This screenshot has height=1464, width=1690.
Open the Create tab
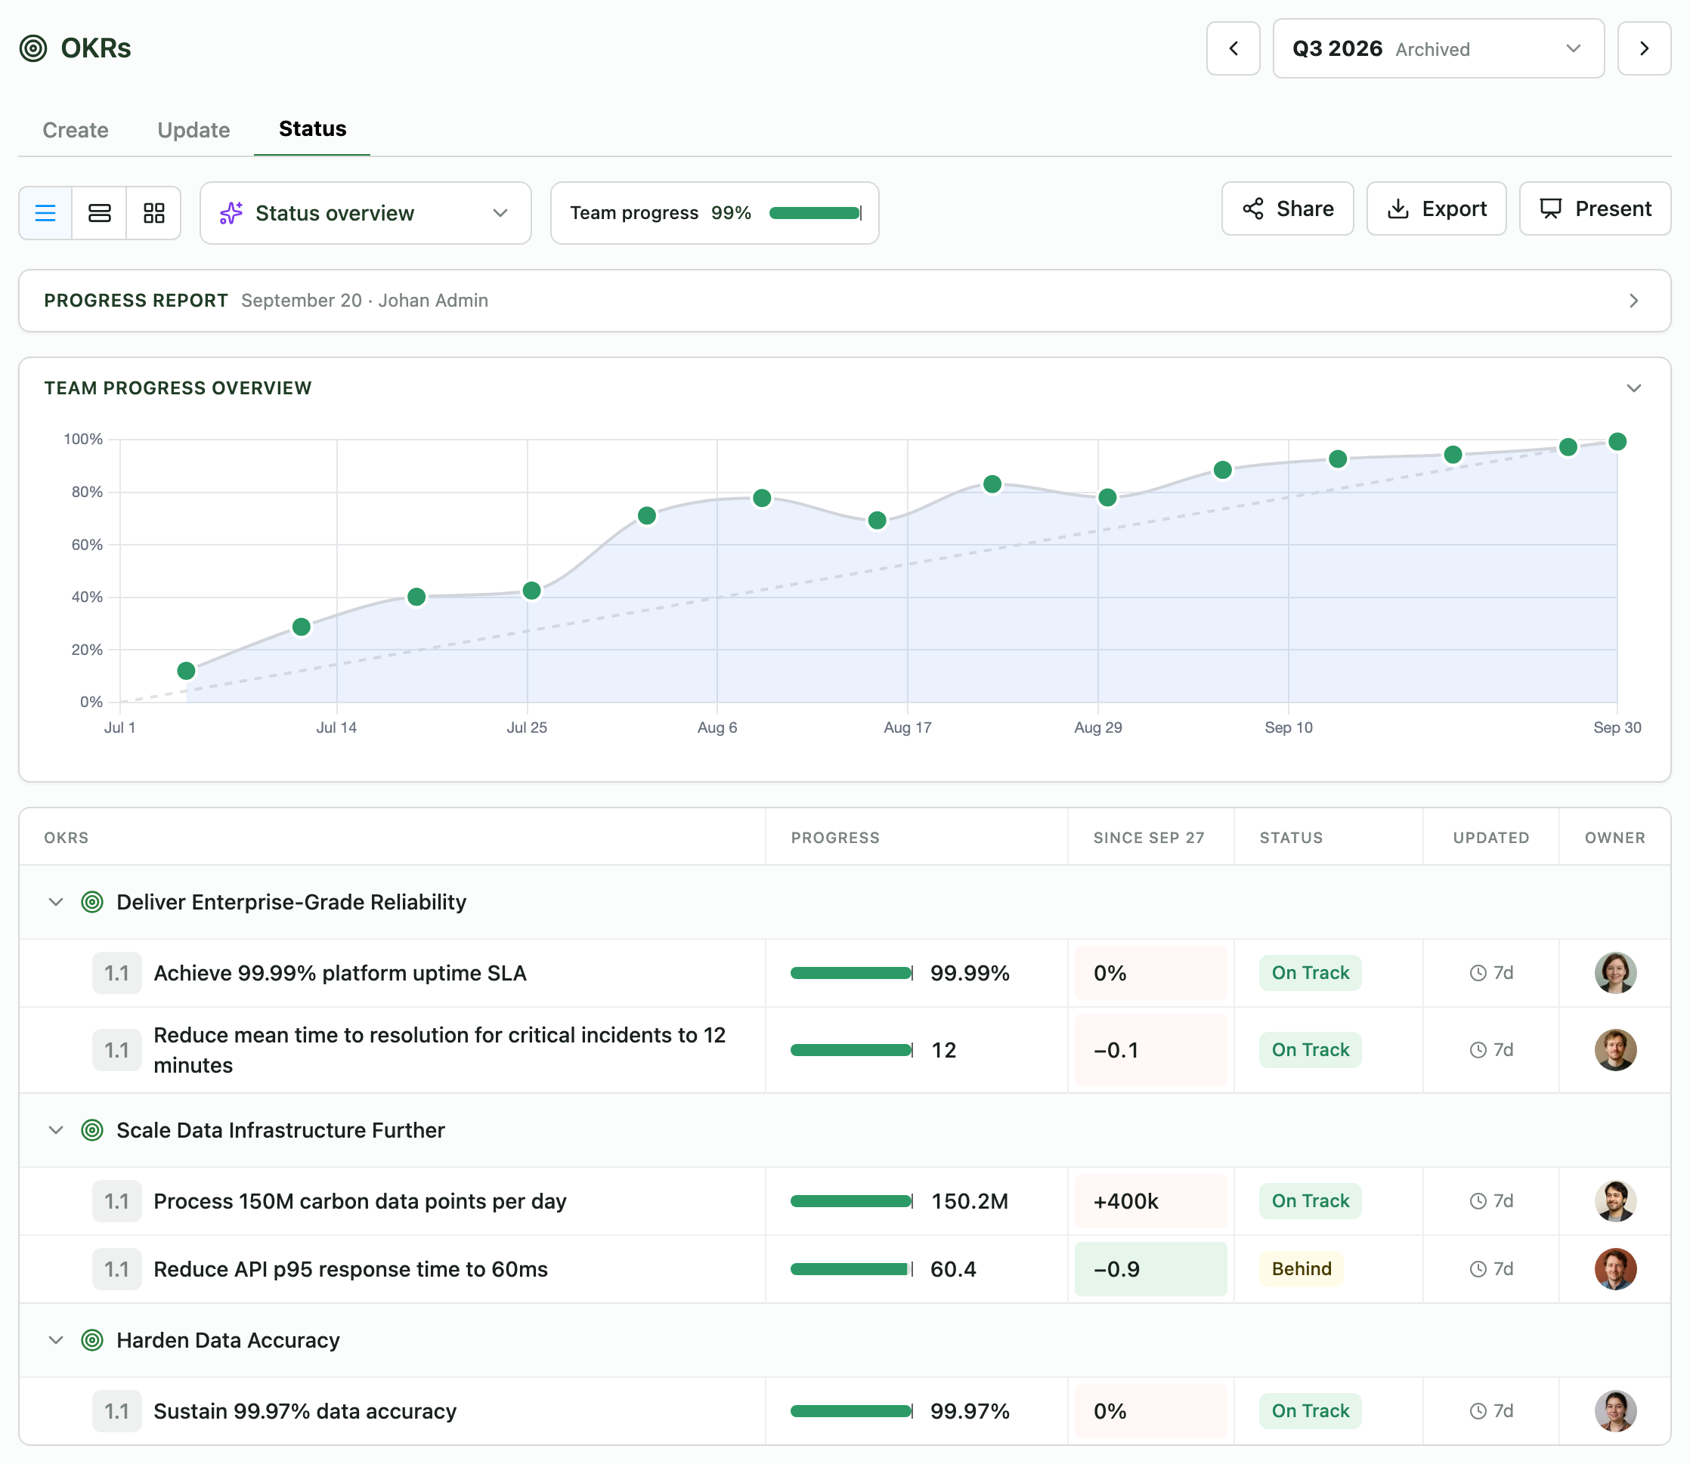pyautogui.click(x=75, y=130)
